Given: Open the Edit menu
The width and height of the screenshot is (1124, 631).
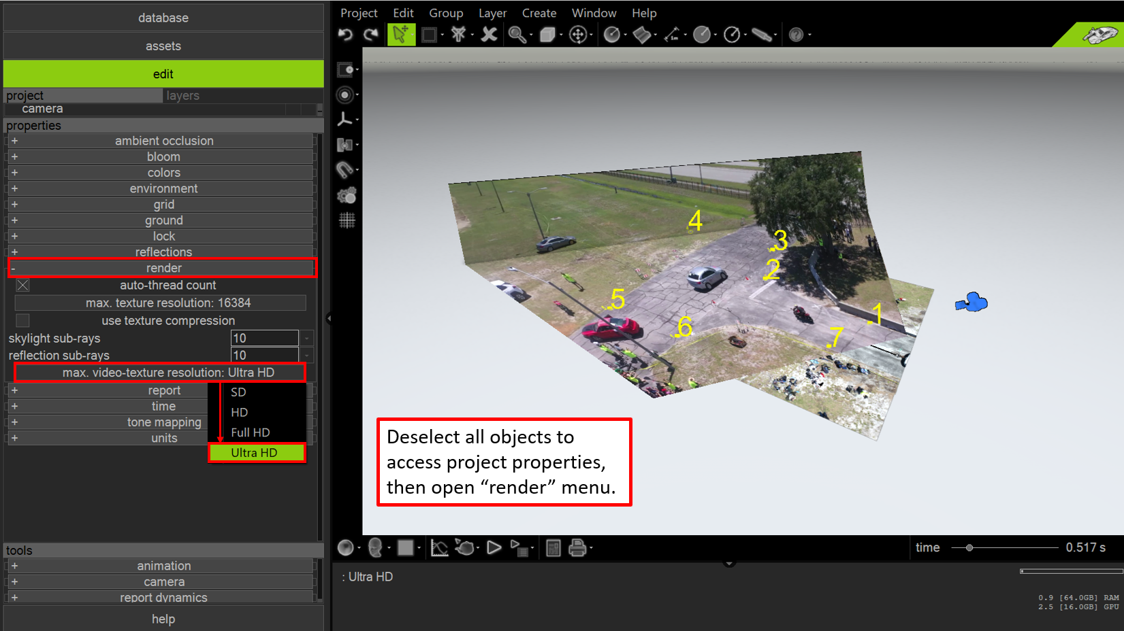Looking at the screenshot, I should (x=403, y=13).
